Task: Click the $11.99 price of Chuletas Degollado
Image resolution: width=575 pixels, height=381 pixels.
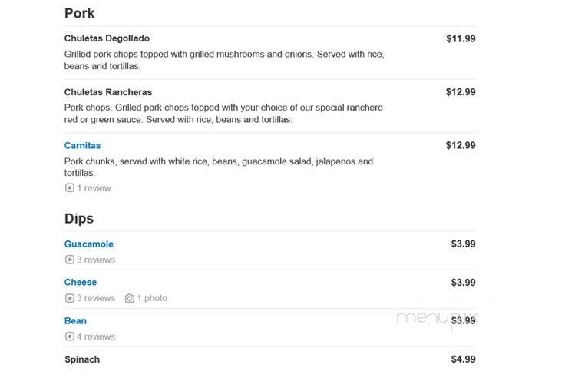Action: (x=461, y=38)
